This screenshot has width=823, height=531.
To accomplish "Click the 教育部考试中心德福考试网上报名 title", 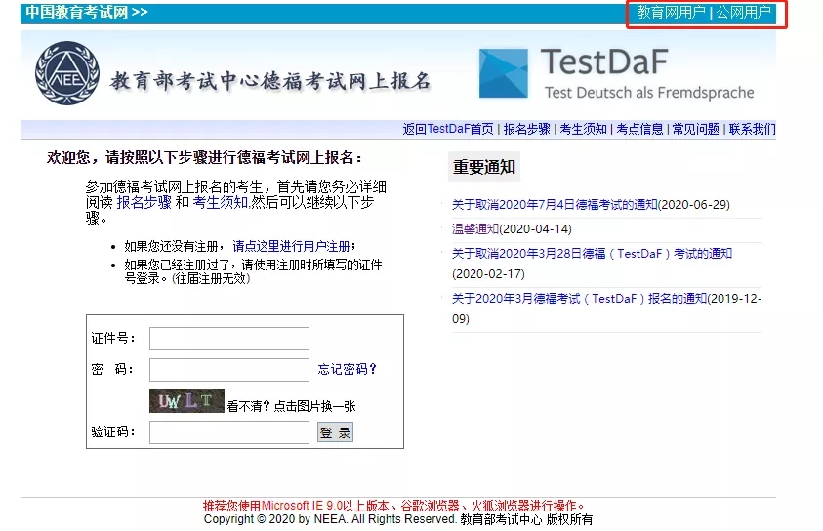I will click(270, 81).
